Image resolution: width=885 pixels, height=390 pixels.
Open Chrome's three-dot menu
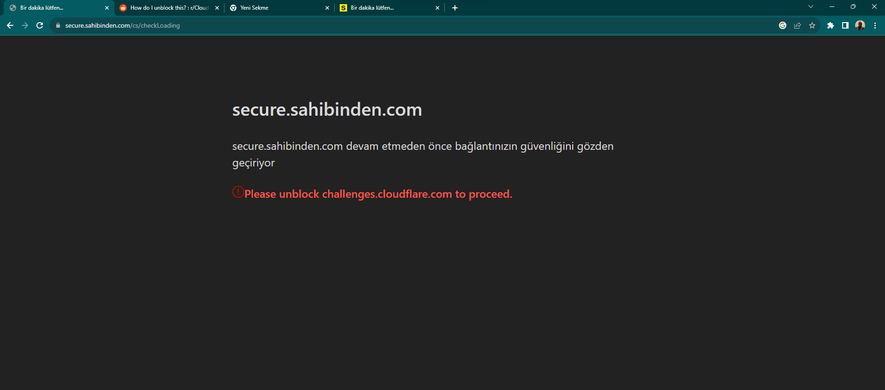tap(875, 25)
